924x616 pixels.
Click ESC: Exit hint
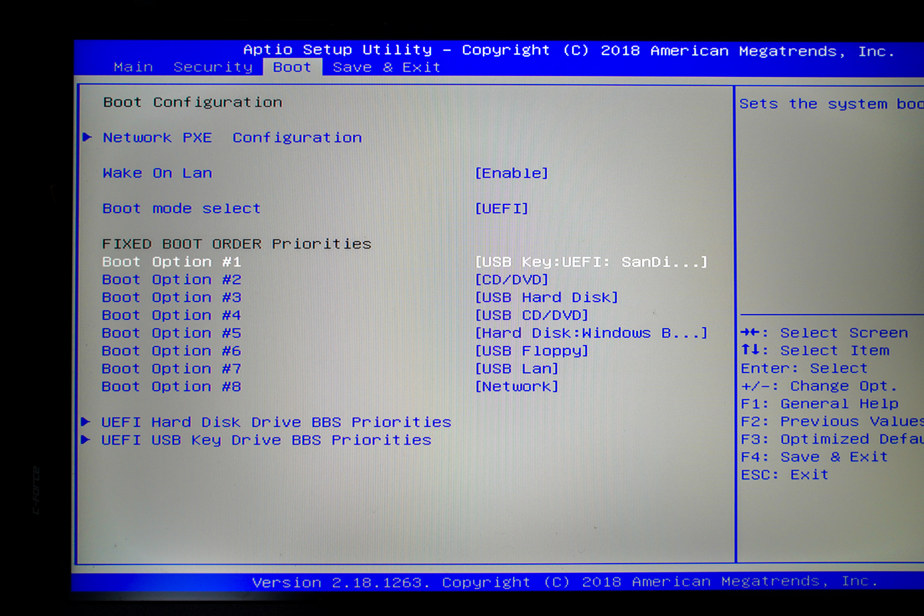784,475
